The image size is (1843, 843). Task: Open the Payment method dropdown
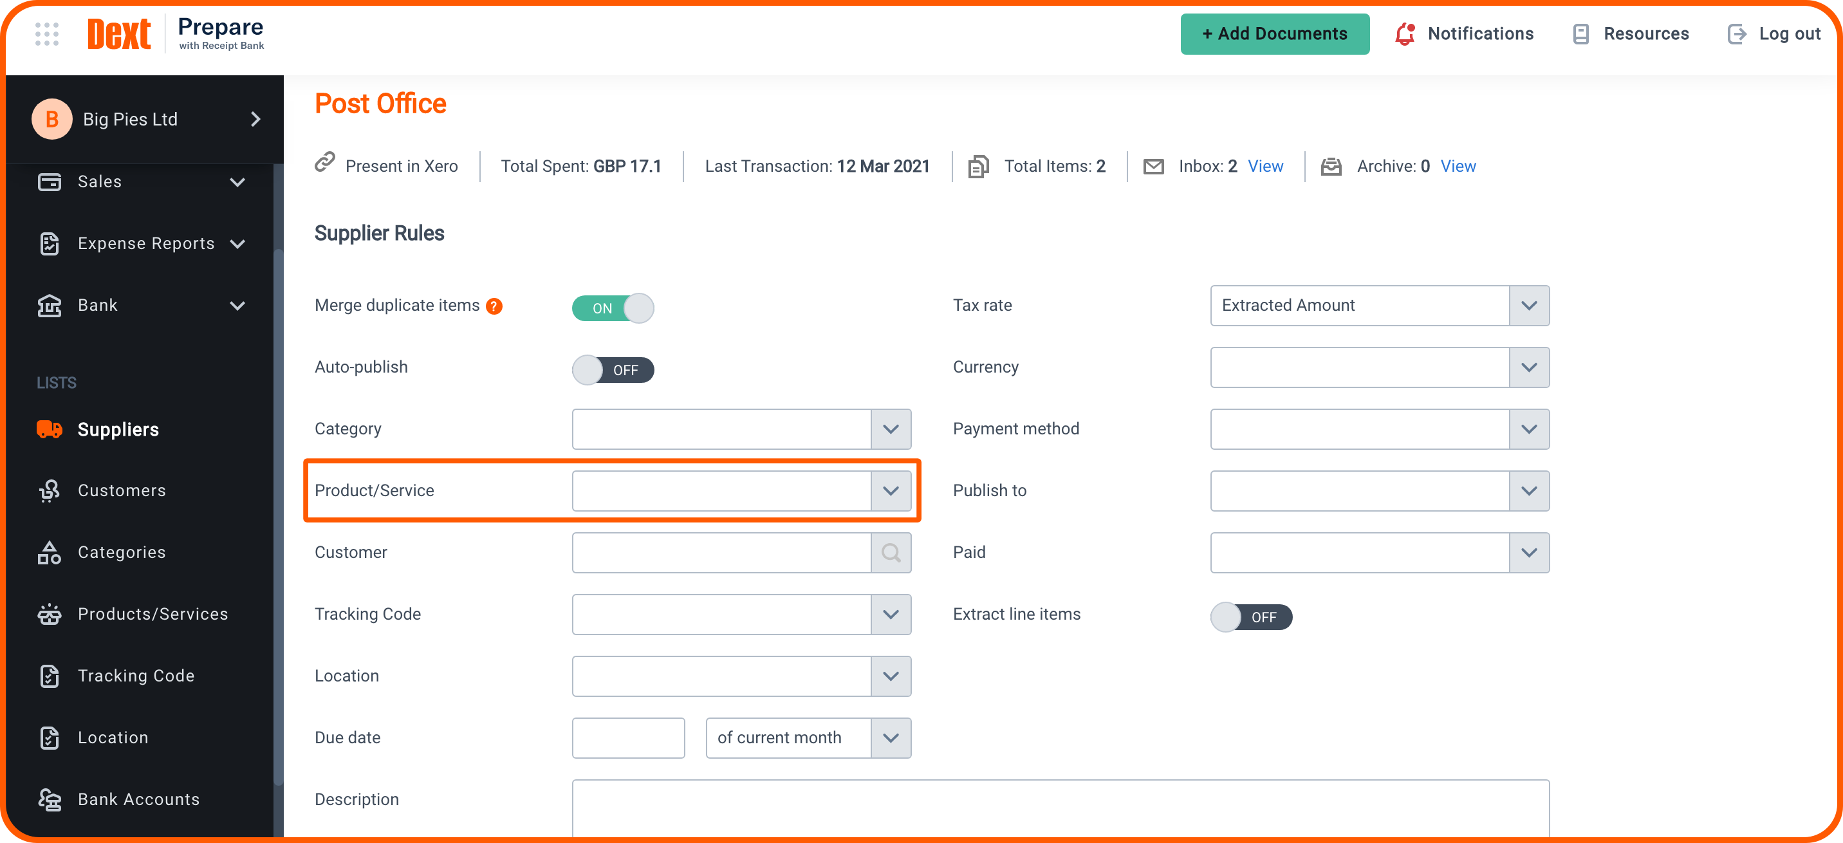click(1380, 429)
